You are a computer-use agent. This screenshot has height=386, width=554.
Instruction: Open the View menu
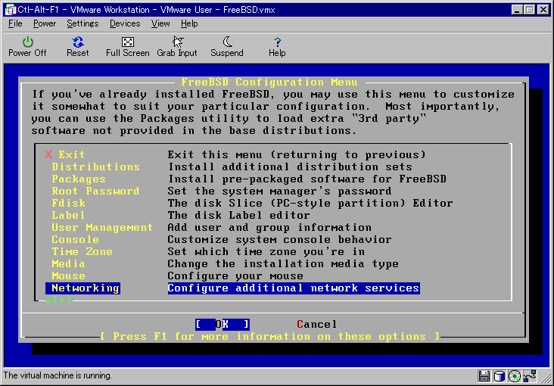click(x=160, y=23)
